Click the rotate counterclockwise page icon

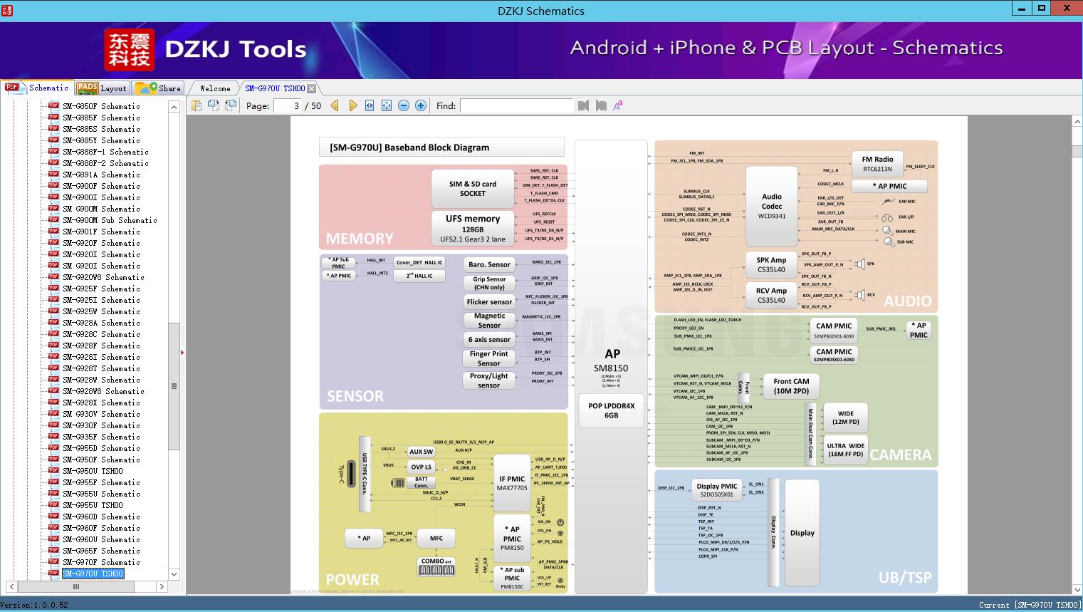click(x=231, y=105)
